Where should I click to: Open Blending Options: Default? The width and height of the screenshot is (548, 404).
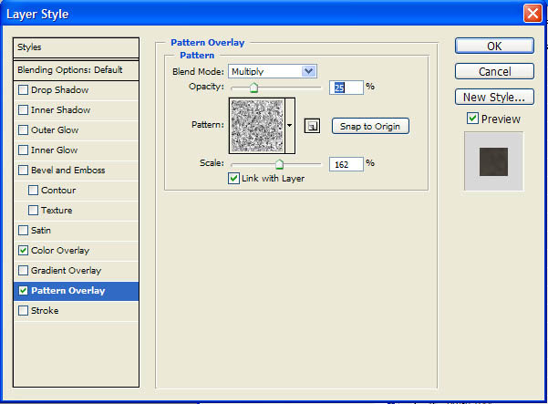tap(76, 70)
